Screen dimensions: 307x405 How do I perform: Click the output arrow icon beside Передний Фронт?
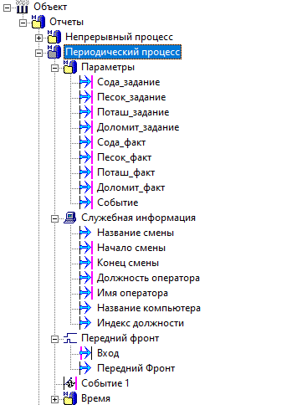click(x=85, y=368)
